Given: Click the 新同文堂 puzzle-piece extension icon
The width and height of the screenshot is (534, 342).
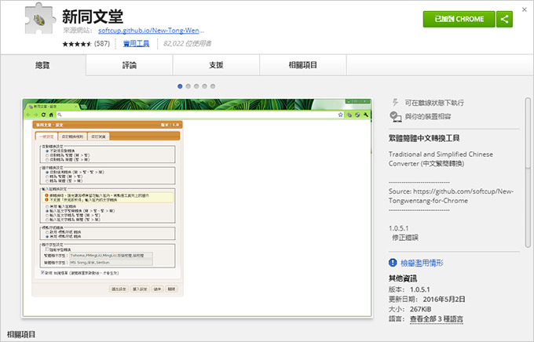Looking at the screenshot, I should point(40,18).
